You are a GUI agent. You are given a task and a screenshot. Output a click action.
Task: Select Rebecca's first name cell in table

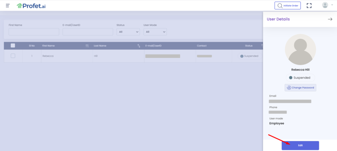click(48, 56)
